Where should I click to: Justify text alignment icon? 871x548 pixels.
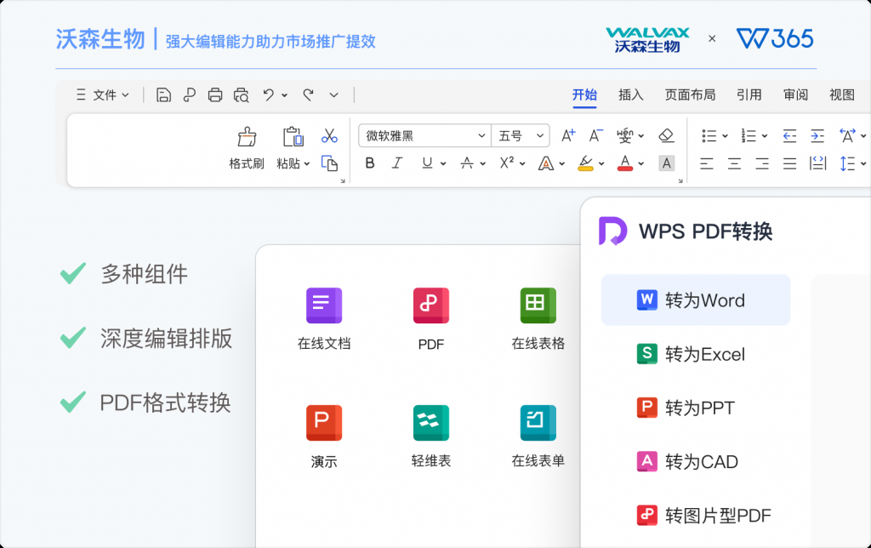click(790, 163)
